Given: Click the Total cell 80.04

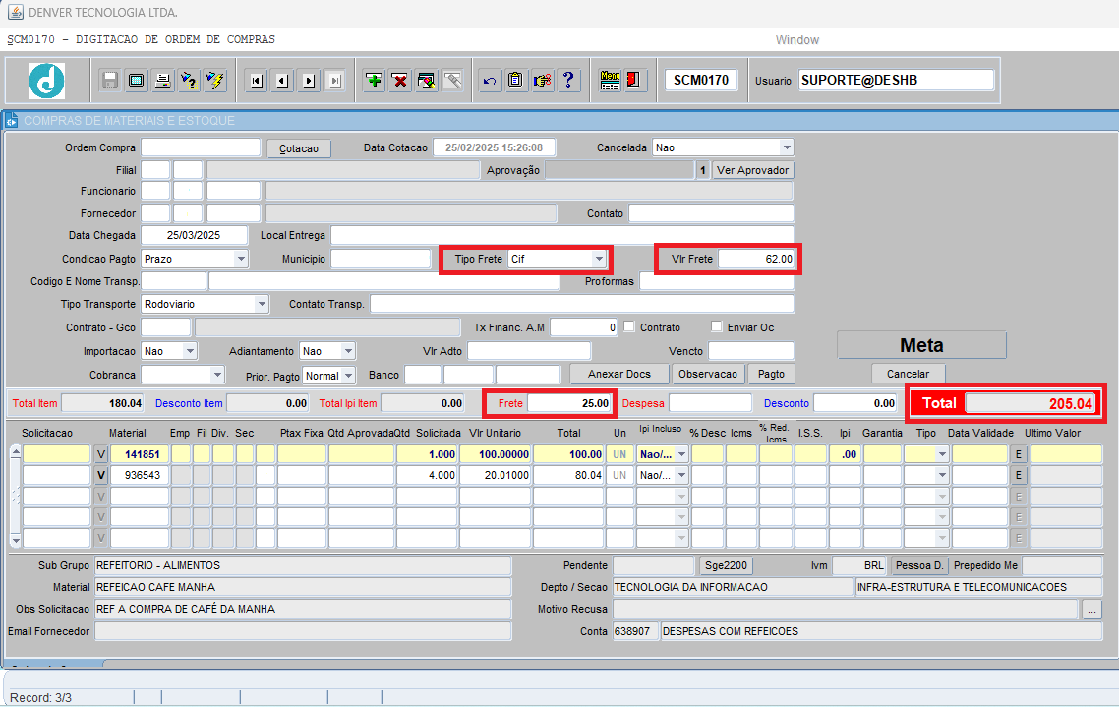Looking at the screenshot, I should coord(568,475).
